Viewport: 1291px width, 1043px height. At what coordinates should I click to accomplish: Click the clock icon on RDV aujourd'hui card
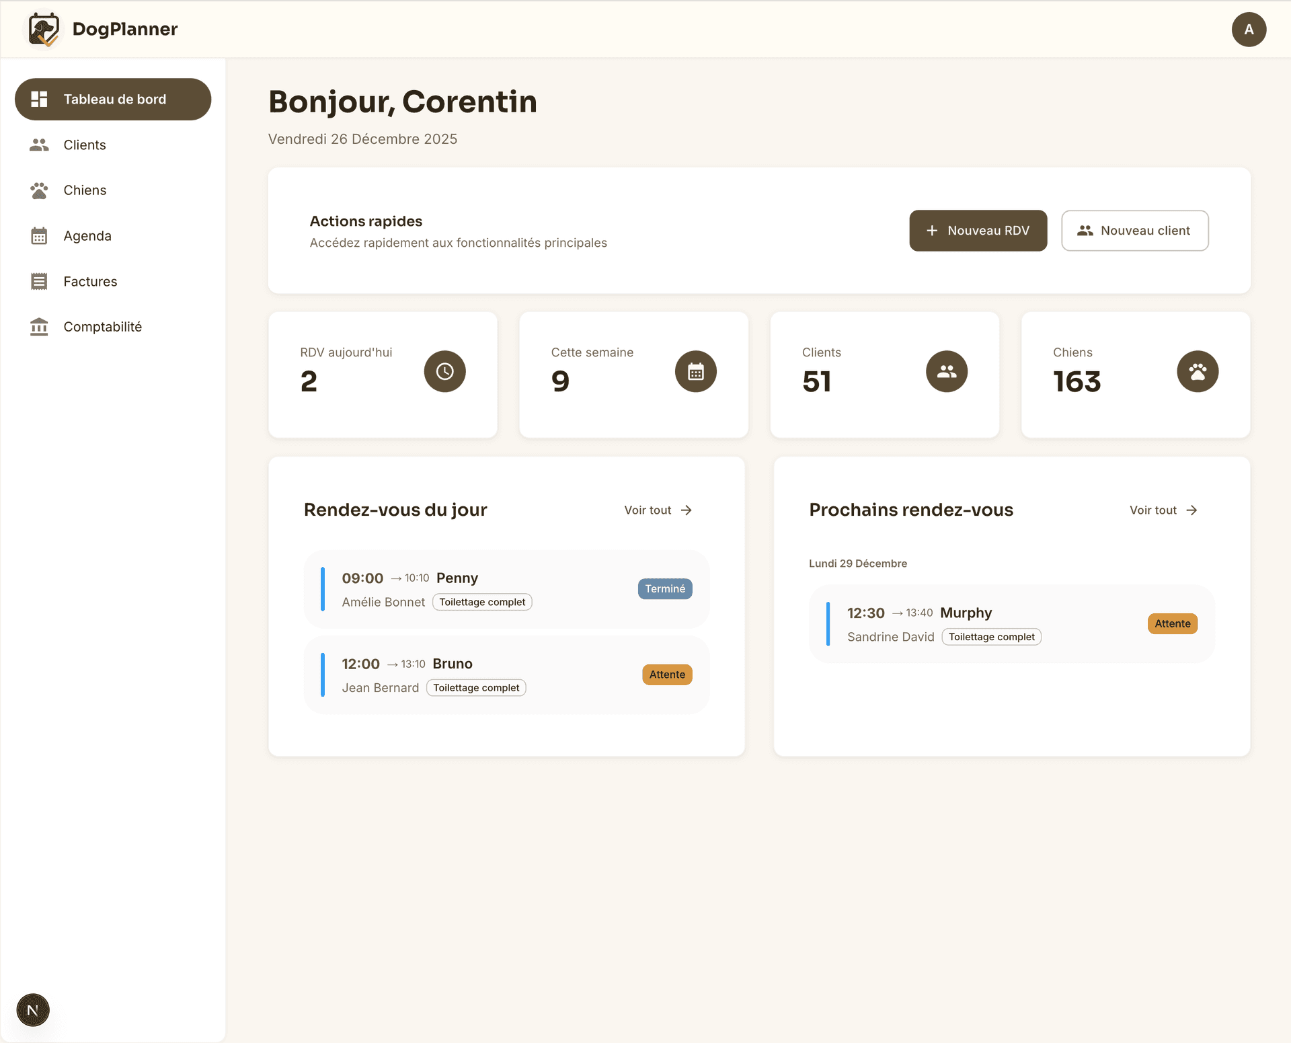coord(444,371)
